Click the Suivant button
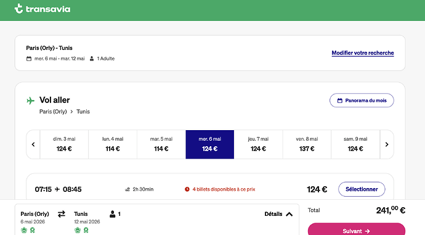This screenshot has height=235, width=425. pos(357,230)
